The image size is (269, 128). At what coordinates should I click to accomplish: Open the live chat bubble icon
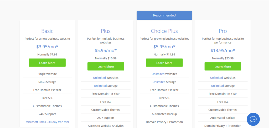click(253, 119)
